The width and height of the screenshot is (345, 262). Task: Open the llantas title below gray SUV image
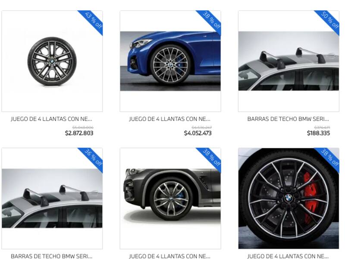170,256
